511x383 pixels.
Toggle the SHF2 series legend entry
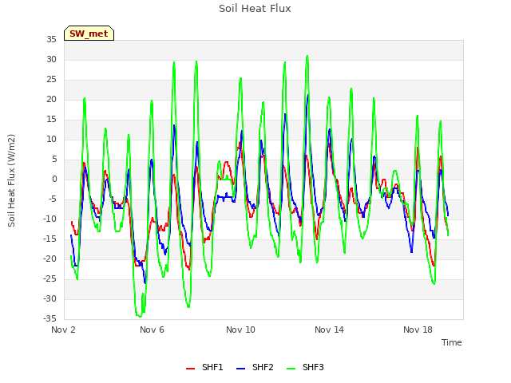pyautogui.click(x=255, y=367)
